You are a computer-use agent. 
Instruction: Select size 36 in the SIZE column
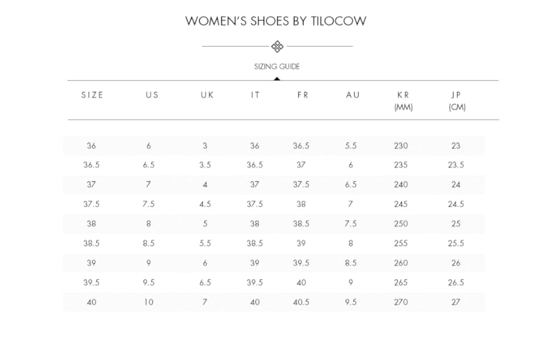click(x=91, y=146)
